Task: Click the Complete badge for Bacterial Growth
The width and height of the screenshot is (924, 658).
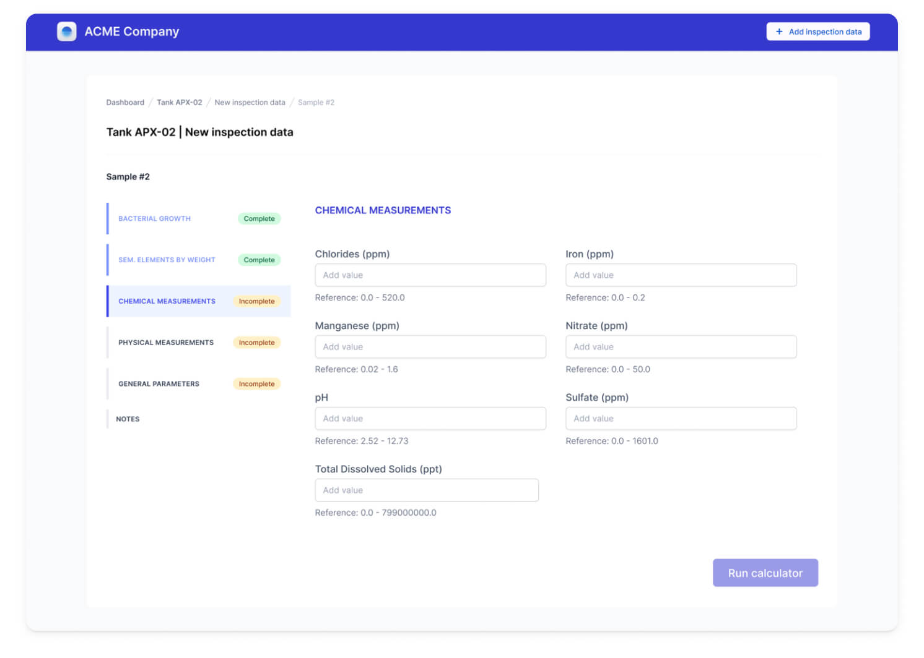Action: (259, 219)
